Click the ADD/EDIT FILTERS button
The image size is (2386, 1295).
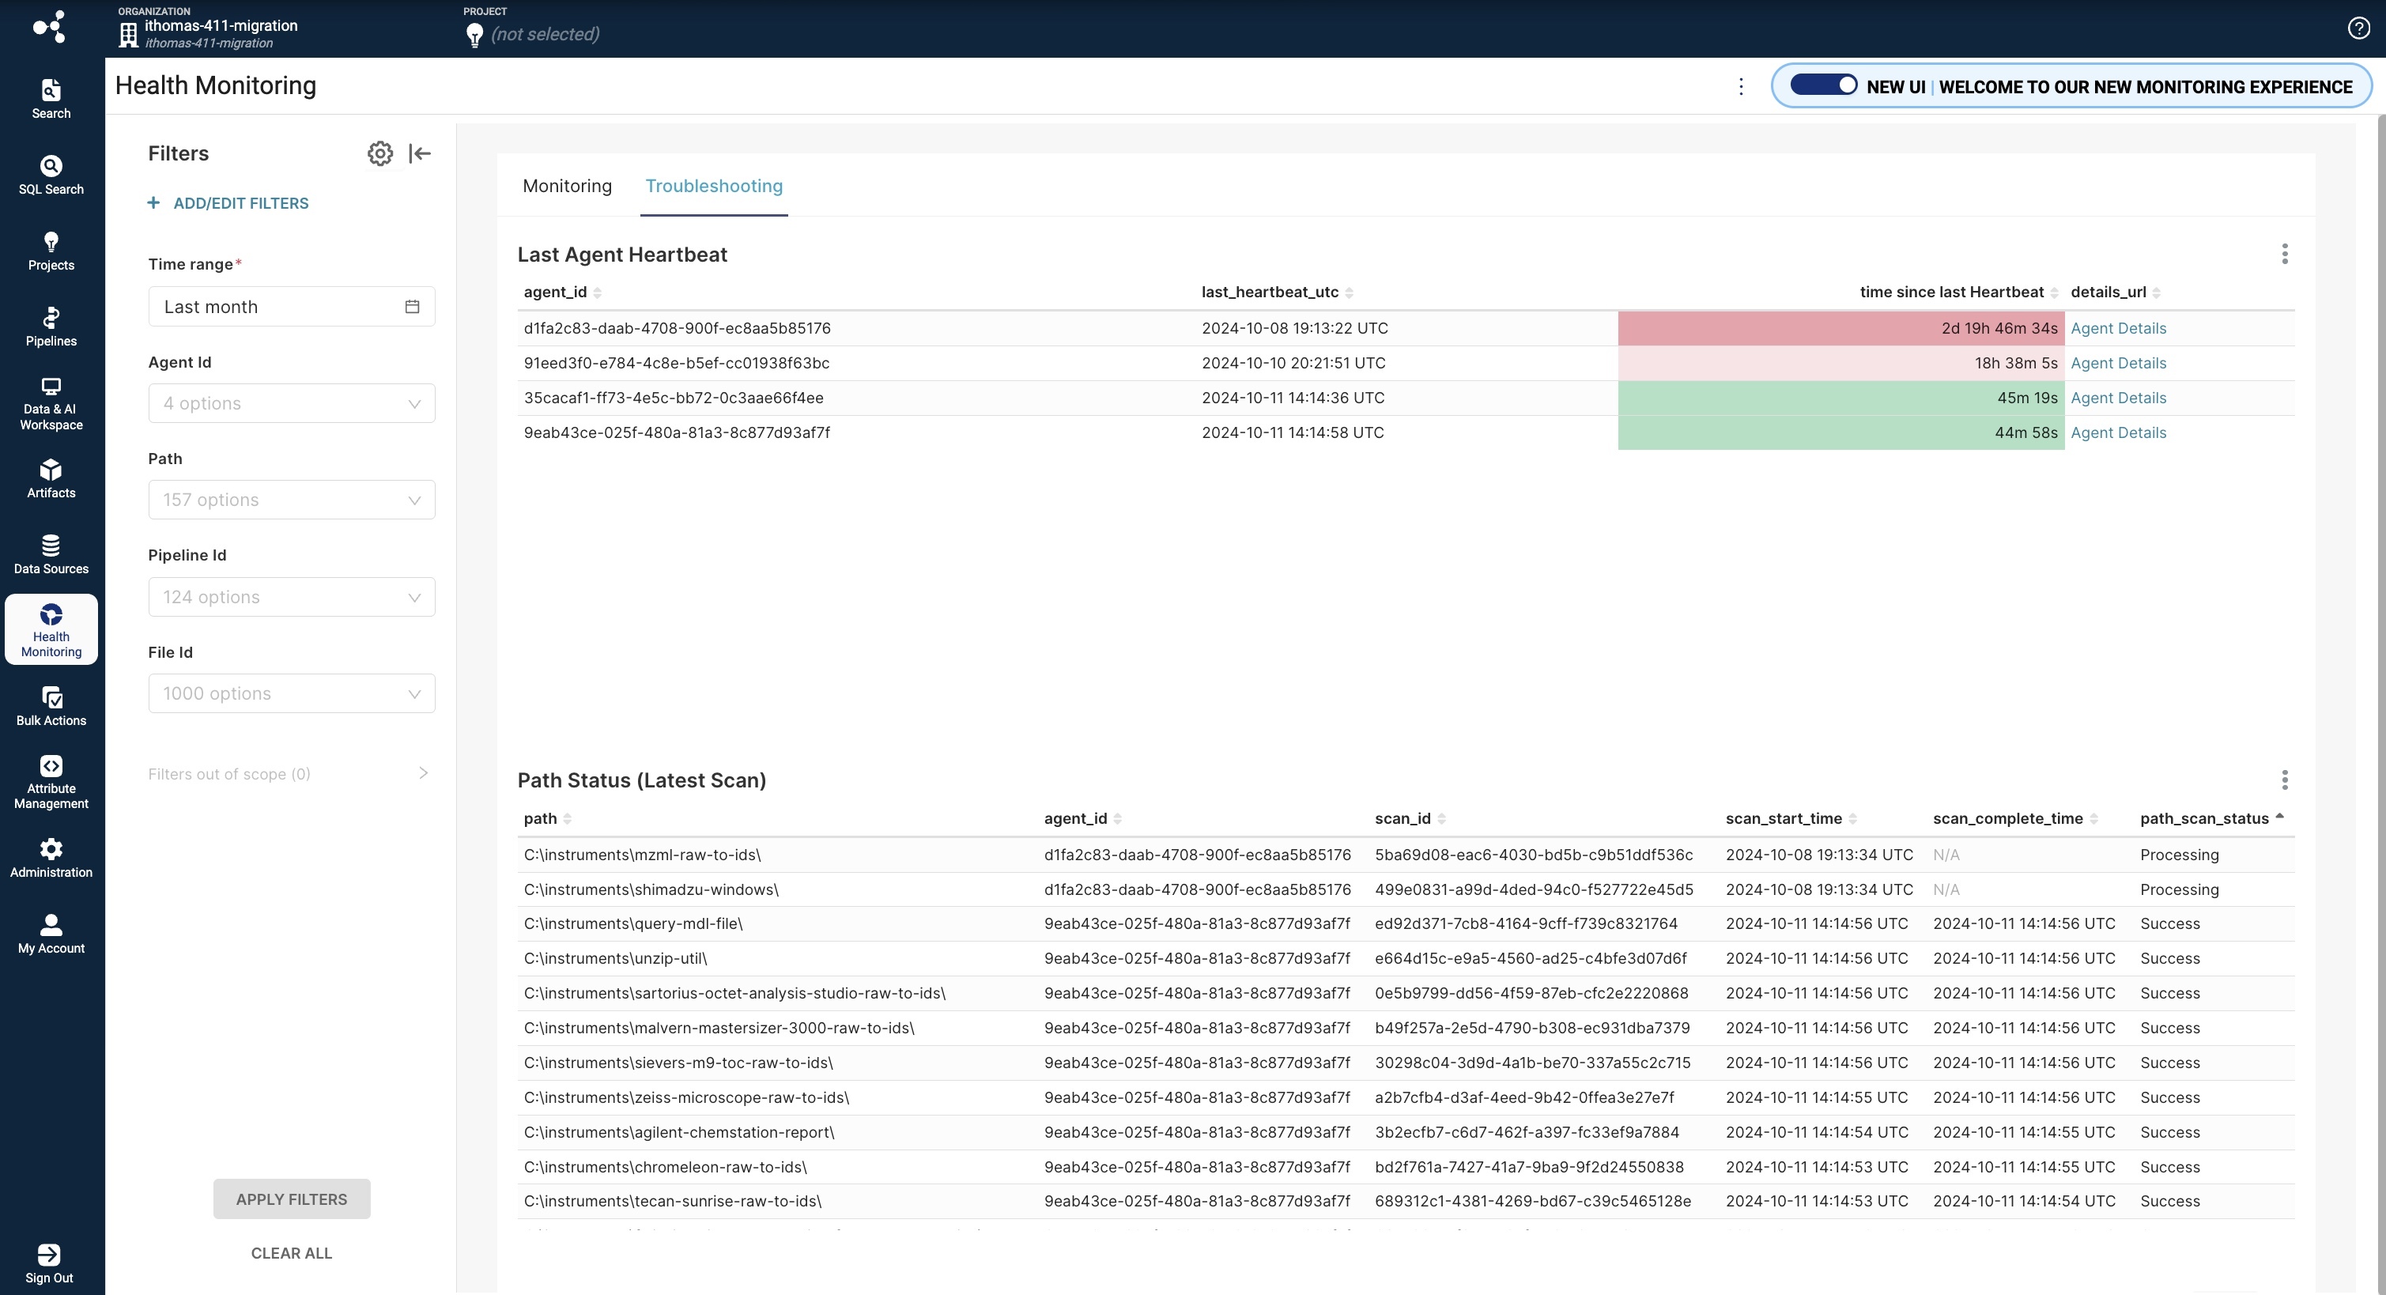(228, 204)
